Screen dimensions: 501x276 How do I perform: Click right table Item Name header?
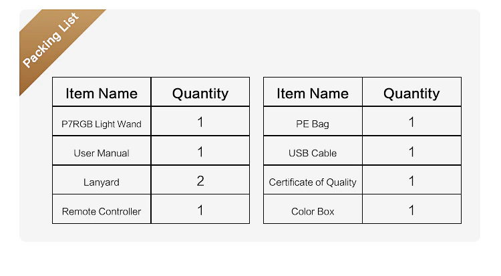pyautogui.click(x=313, y=92)
